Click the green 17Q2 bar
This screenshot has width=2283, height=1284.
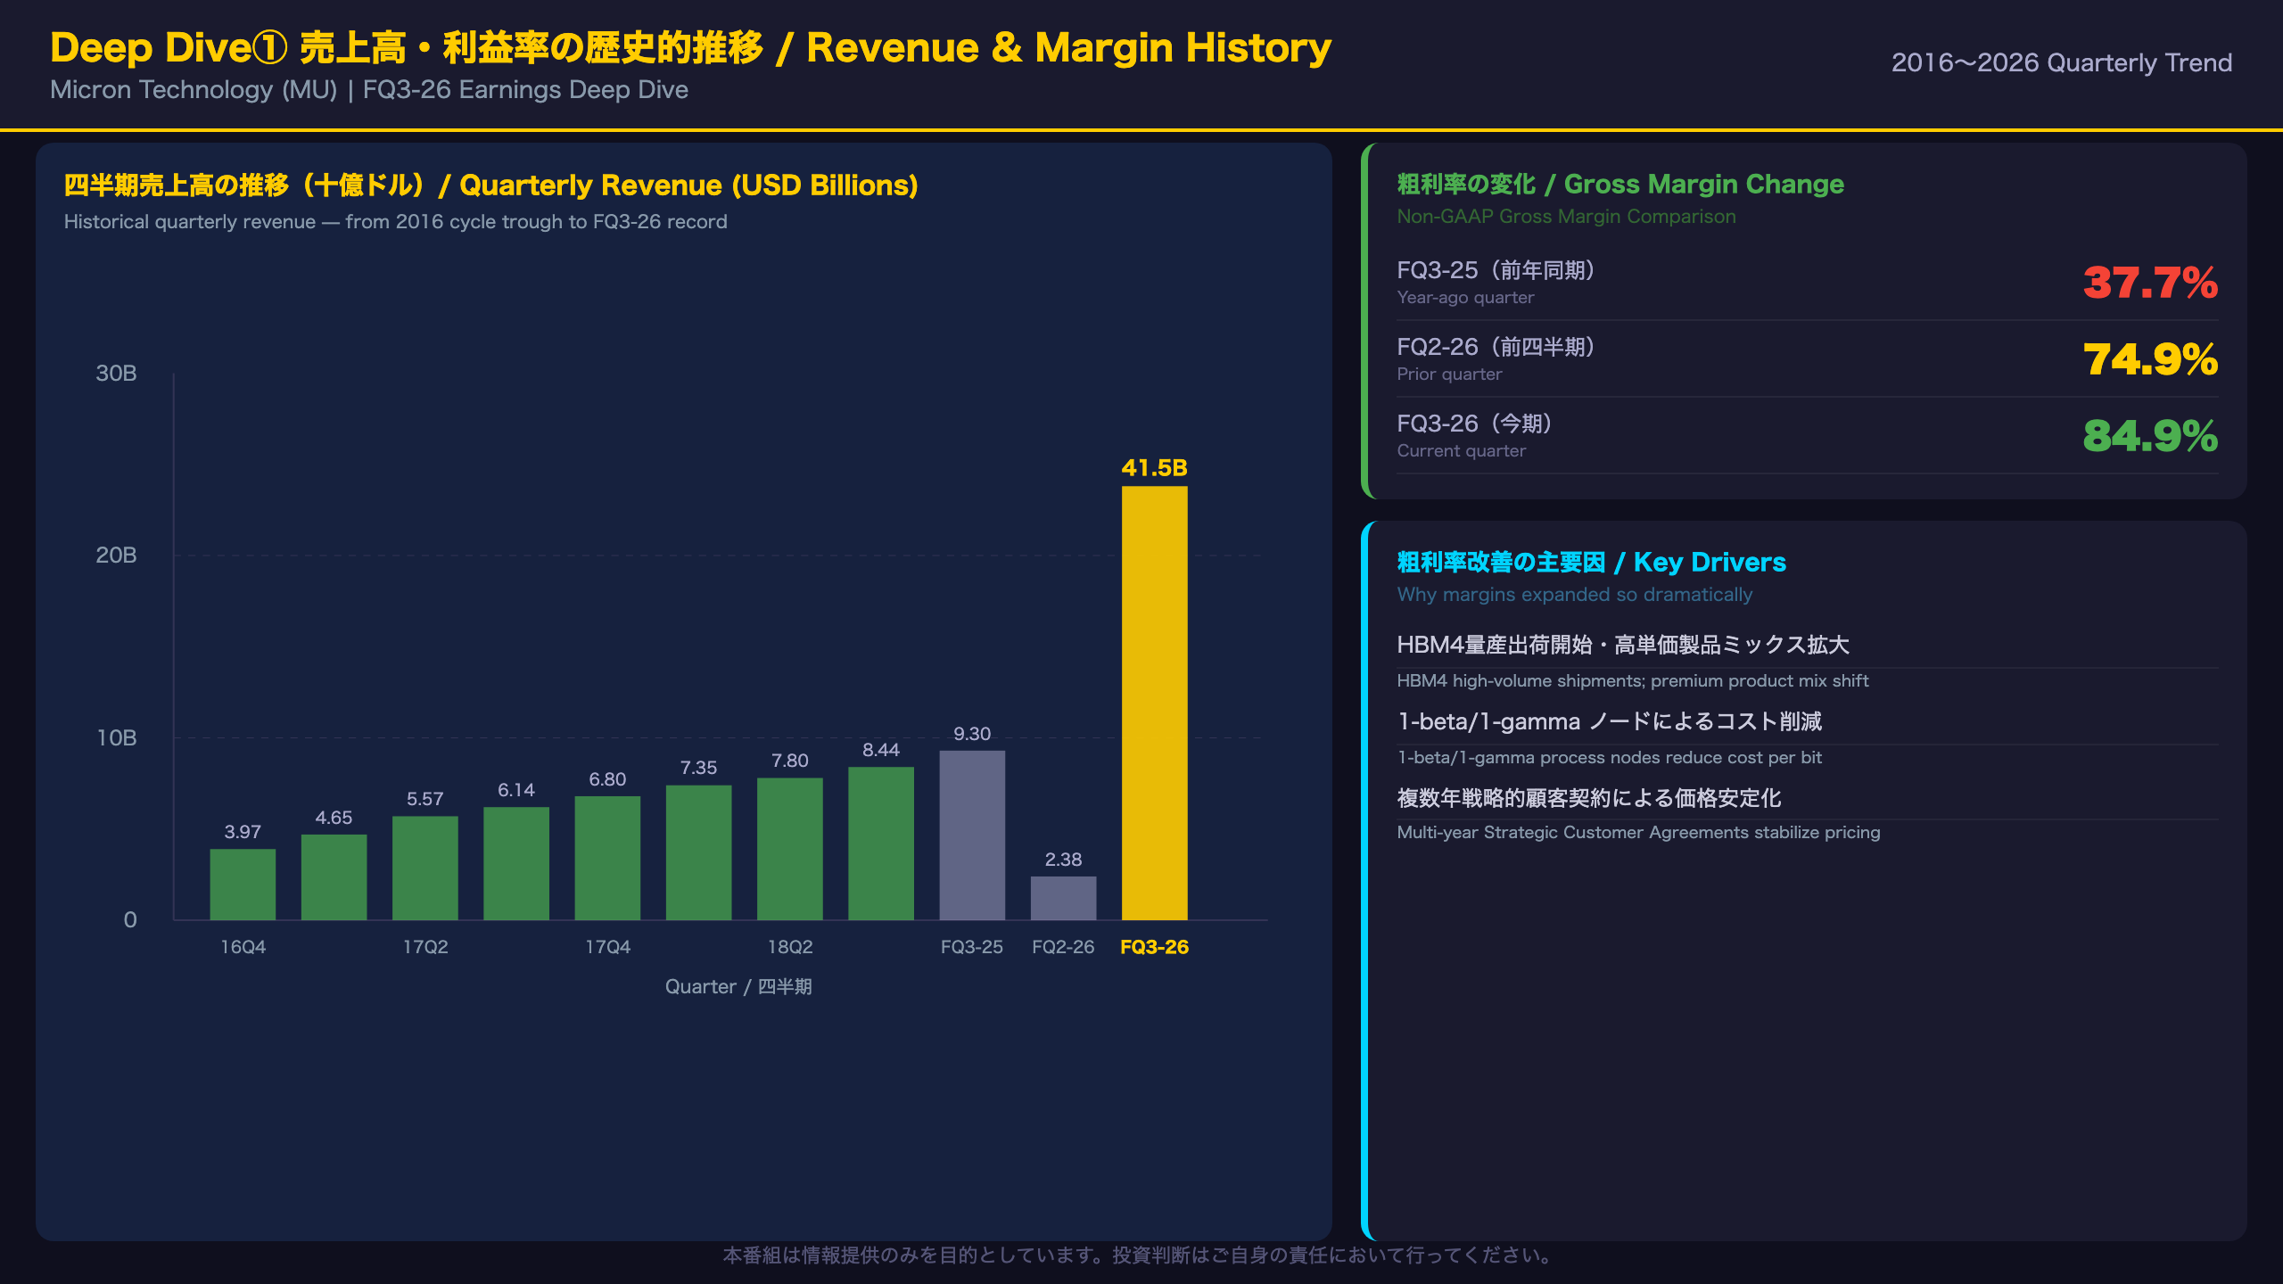coord(425,868)
